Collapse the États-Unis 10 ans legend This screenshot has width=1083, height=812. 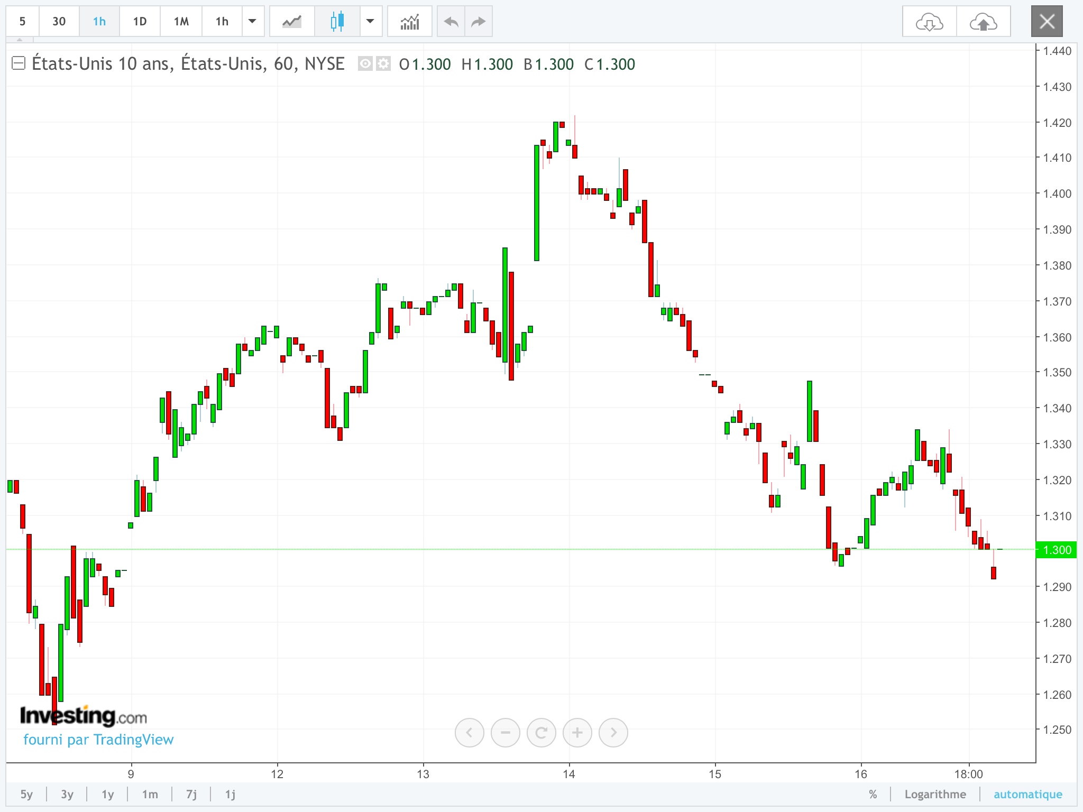click(19, 63)
